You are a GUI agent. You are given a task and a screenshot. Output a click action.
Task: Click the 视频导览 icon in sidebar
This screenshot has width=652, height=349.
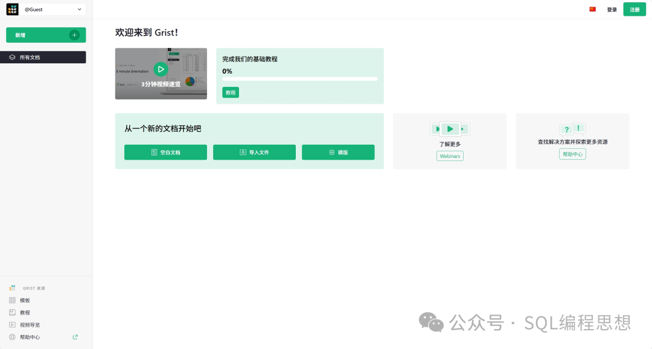pyautogui.click(x=12, y=325)
